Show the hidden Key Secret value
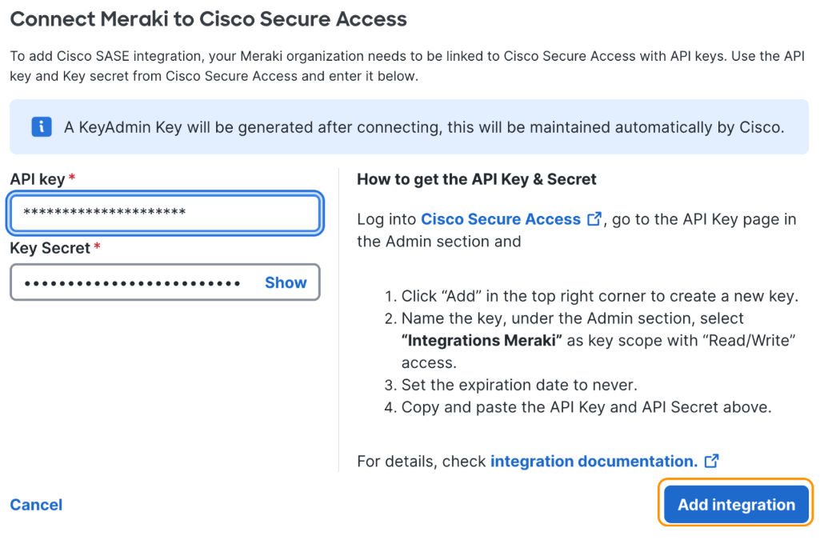The height and width of the screenshot is (544, 820). (x=286, y=282)
